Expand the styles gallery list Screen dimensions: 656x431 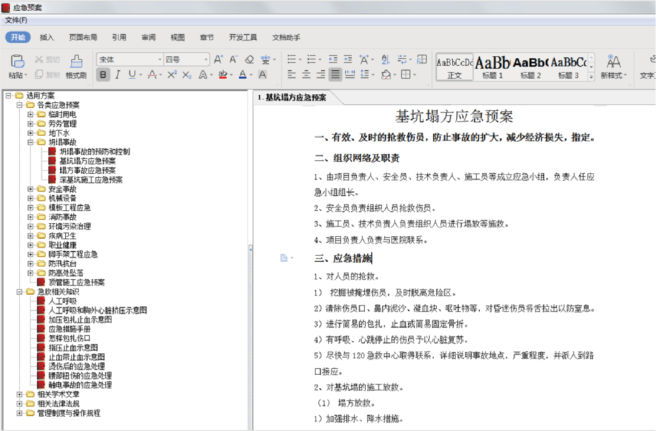(592, 77)
